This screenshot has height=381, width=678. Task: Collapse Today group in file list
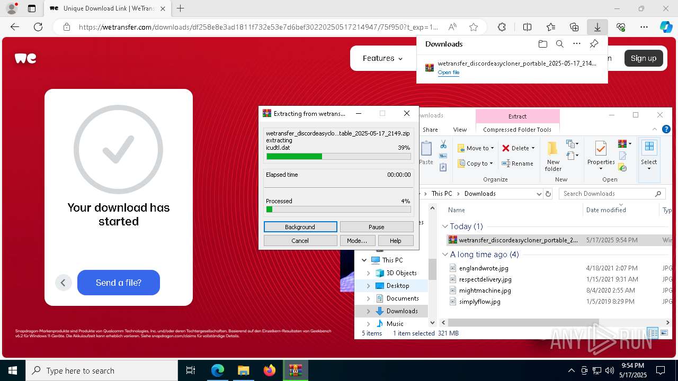tap(445, 226)
